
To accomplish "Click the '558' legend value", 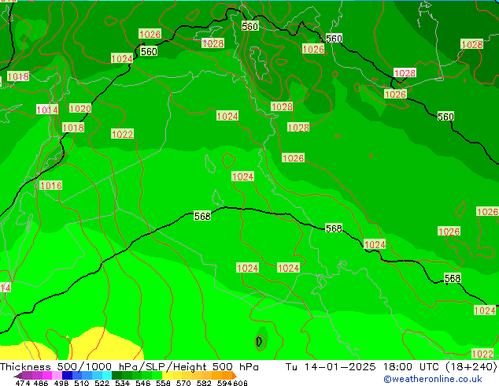I will tap(163, 383).
